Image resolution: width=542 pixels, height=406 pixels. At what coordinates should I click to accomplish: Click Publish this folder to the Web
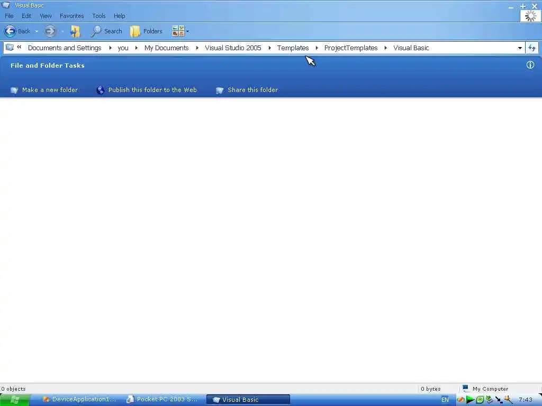pos(152,90)
